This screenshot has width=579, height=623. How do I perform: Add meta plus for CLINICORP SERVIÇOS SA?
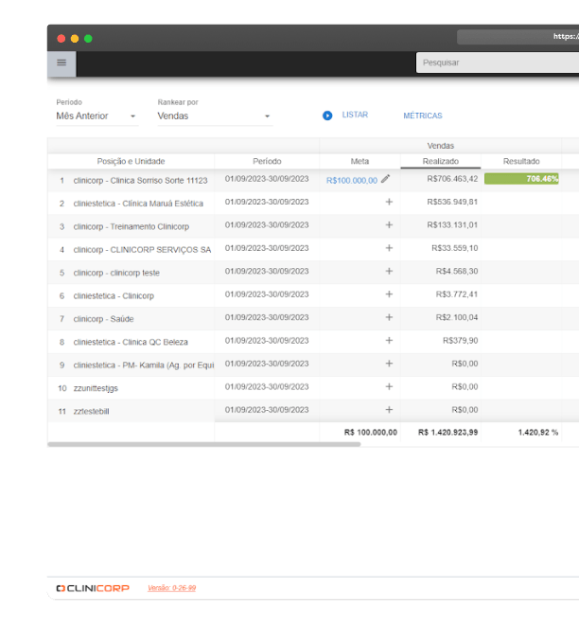[389, 248]
